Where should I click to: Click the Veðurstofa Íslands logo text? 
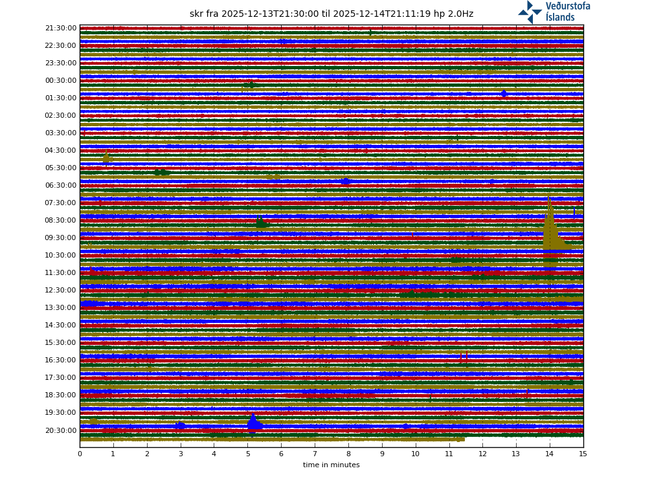click(x=567, y=12)
